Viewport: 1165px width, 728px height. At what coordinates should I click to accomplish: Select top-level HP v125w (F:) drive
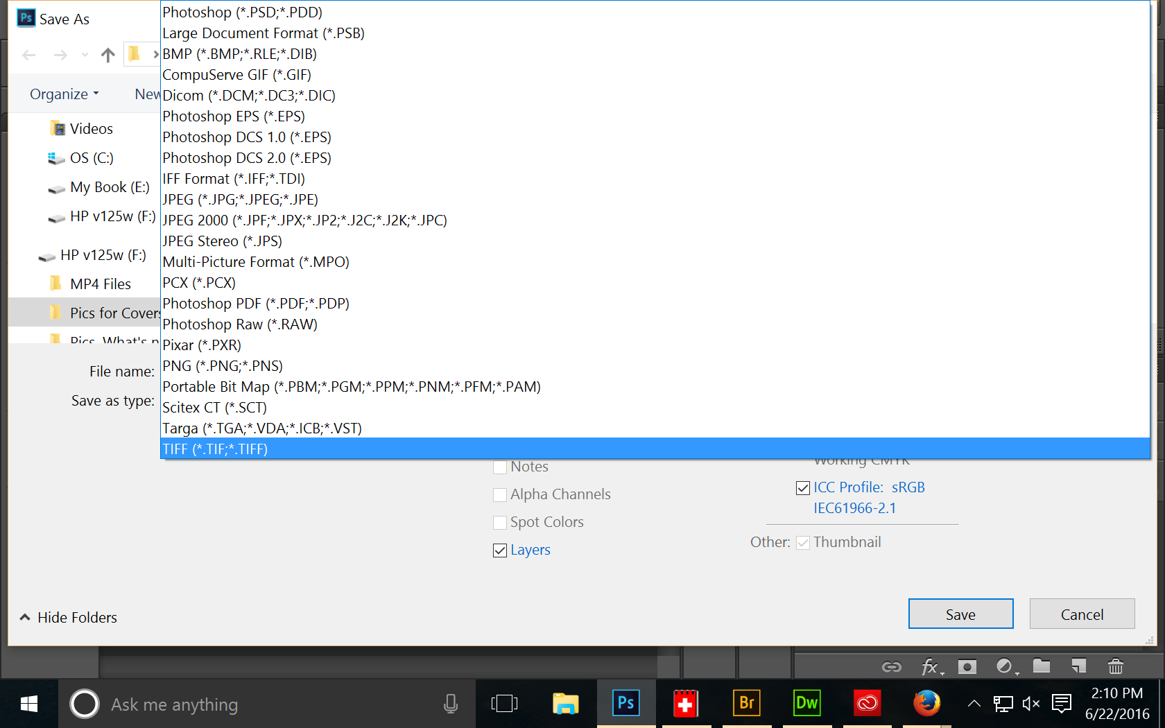point(92,255)
